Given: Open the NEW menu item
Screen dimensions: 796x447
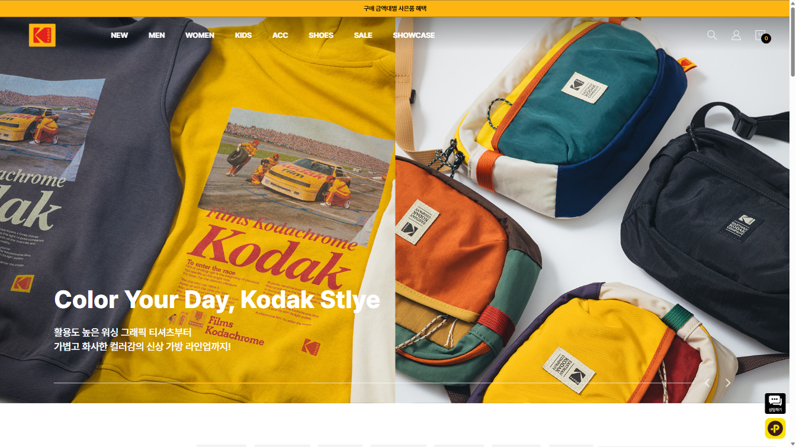Looking at the screenshot, I should pos(119,35).
